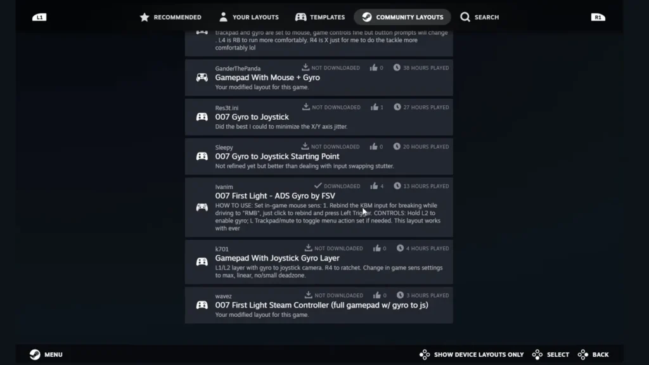
Task: Click download icon on k701's layout
Action: 309,248
